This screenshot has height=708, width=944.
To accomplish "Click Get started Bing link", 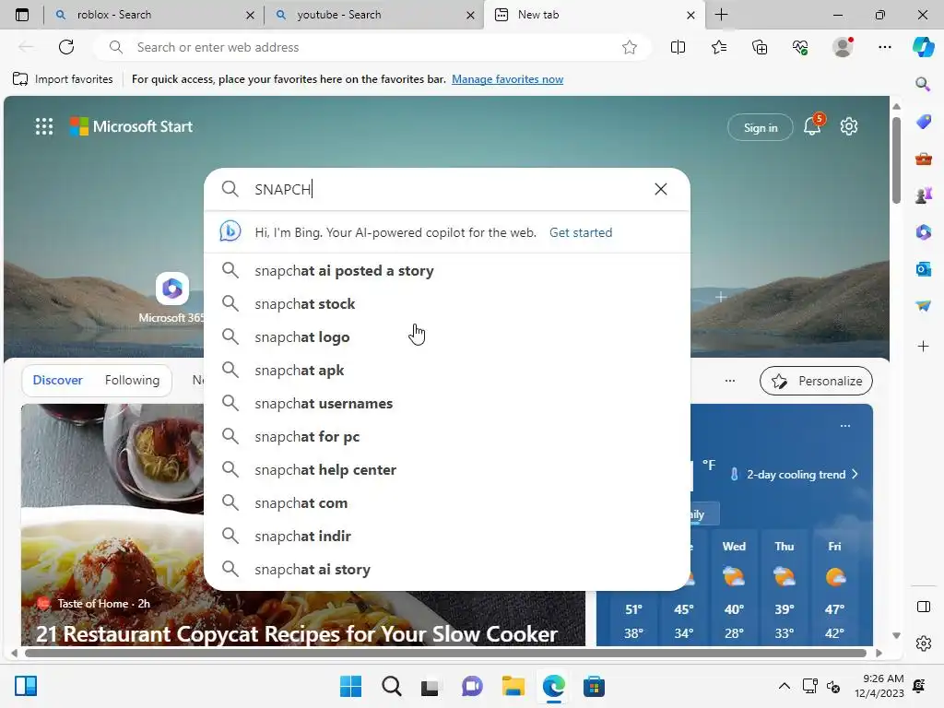I will click(x=581, y=232).
